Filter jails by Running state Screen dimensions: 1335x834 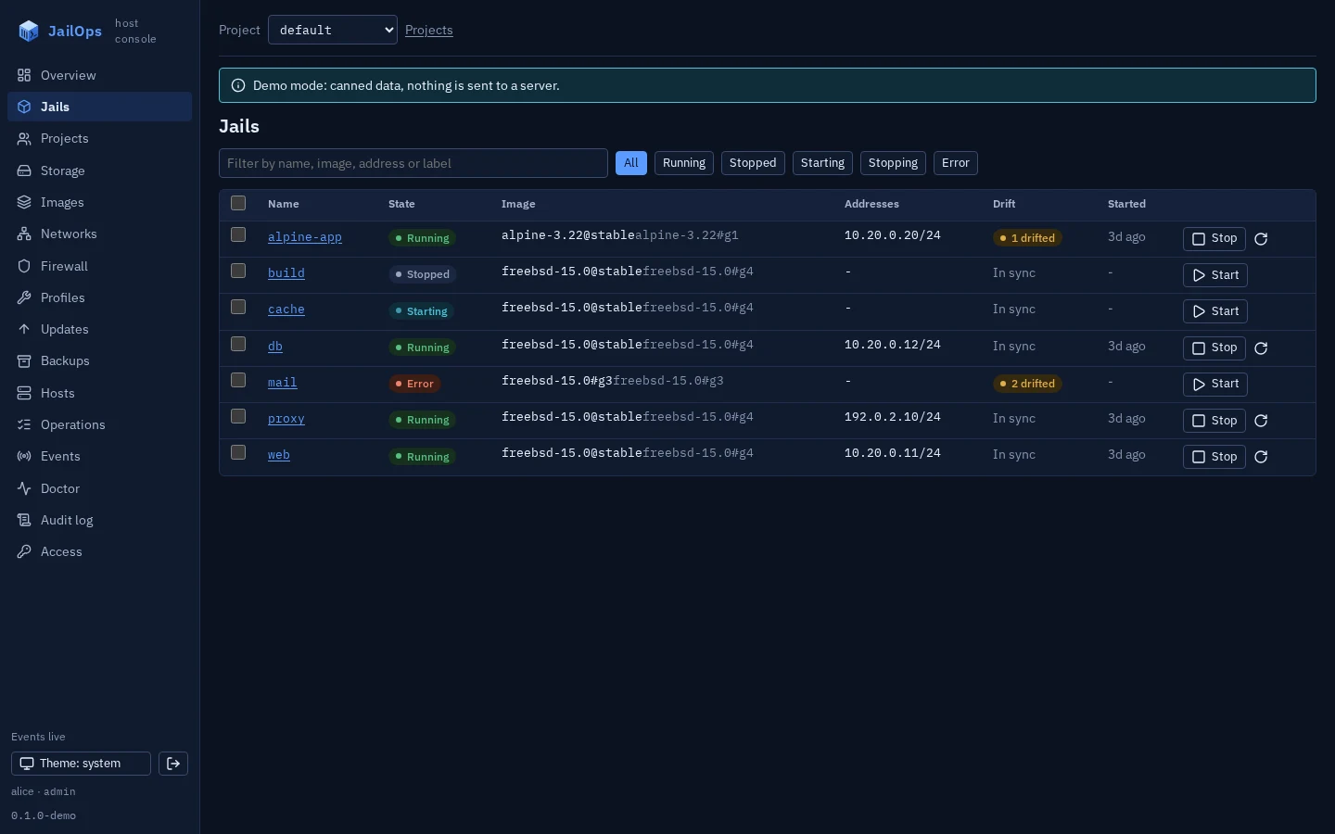coord(684,163)
